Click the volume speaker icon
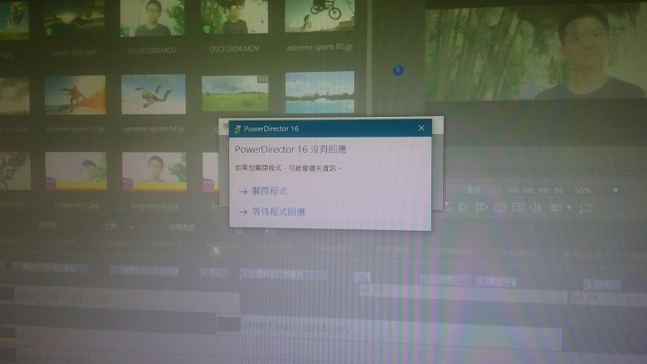 [x=536, y=208]
